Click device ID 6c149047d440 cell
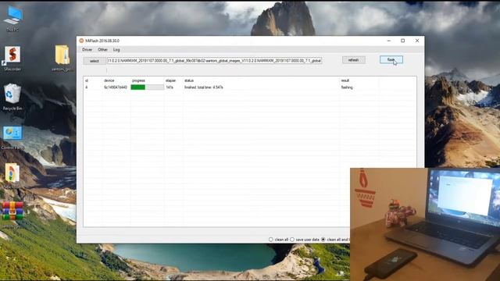The image size is (500, 281). click(116, 87)
